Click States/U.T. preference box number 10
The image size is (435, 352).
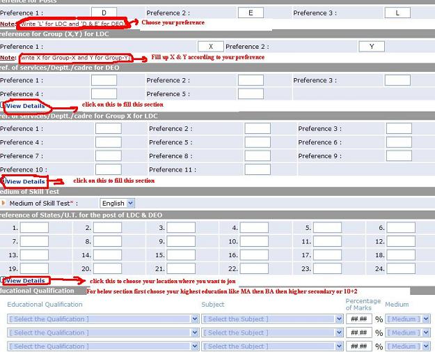(254, 241)
